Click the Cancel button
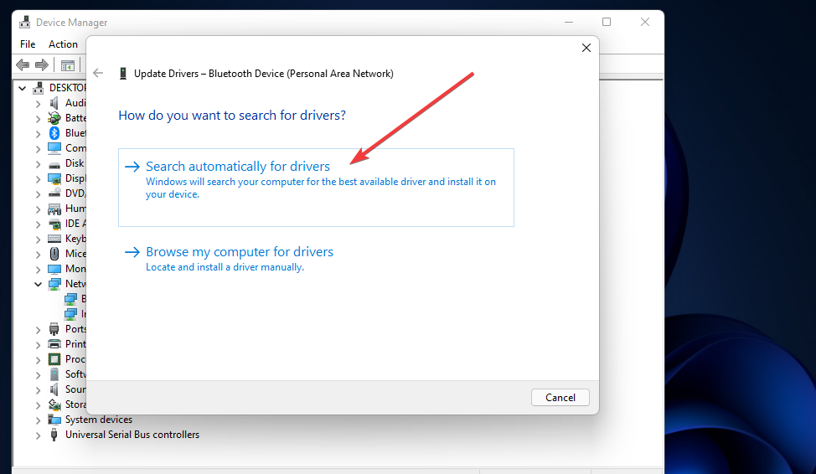This screenshot has width=816, height=474. (560, 398)
